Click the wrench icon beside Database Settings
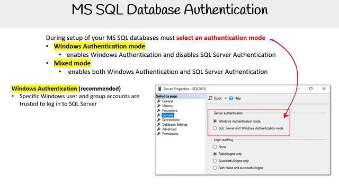 pyautogui.click(x=159, y=125)
